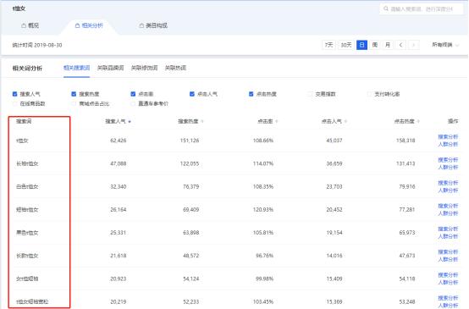Screen dimensions: 469x309
Task: Click search term t恤女短袖宽松
Action: [x=32, y=302]
